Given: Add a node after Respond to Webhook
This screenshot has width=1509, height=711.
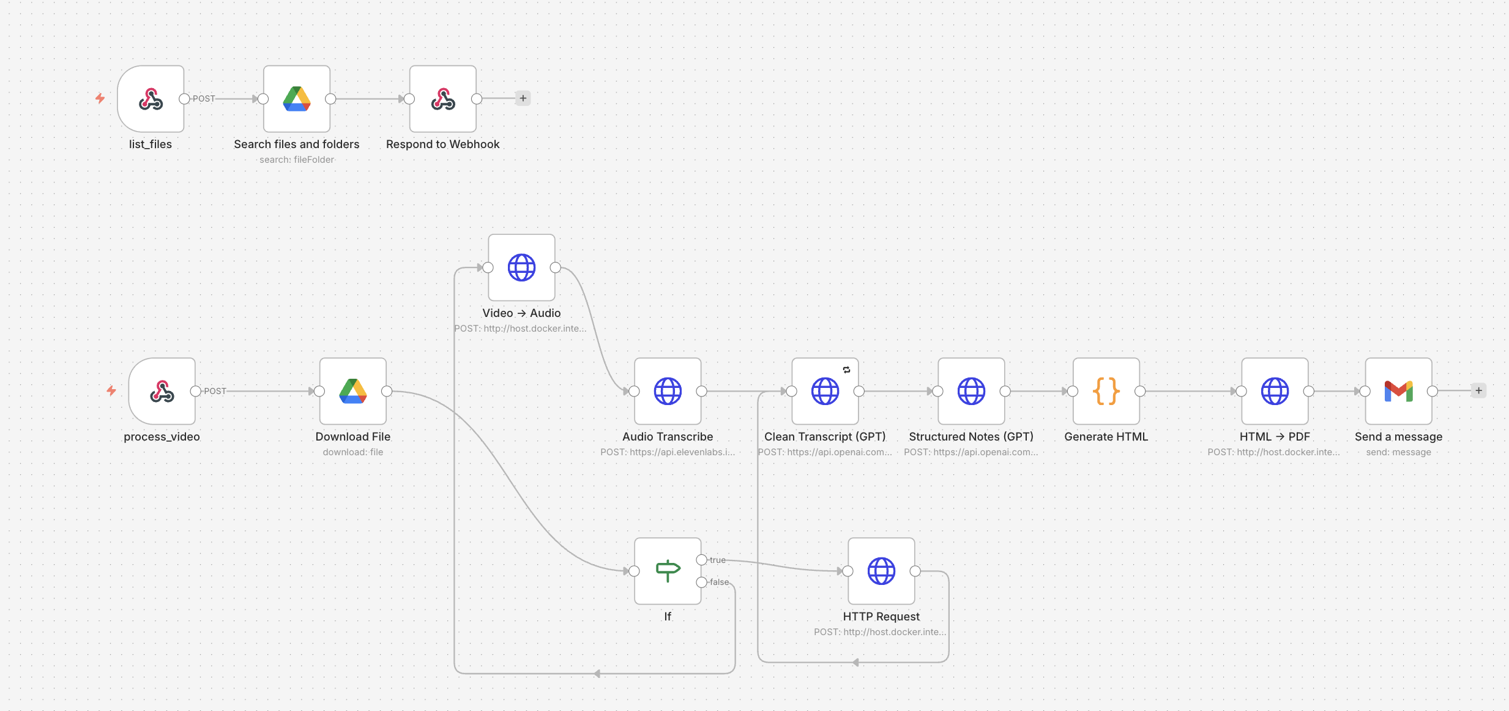Looking at the screenshot, I should (x=523, y=98).
